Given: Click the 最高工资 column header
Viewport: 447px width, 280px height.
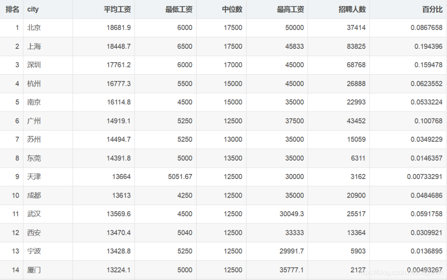Looking at the screenshot, I should [290, 10].
